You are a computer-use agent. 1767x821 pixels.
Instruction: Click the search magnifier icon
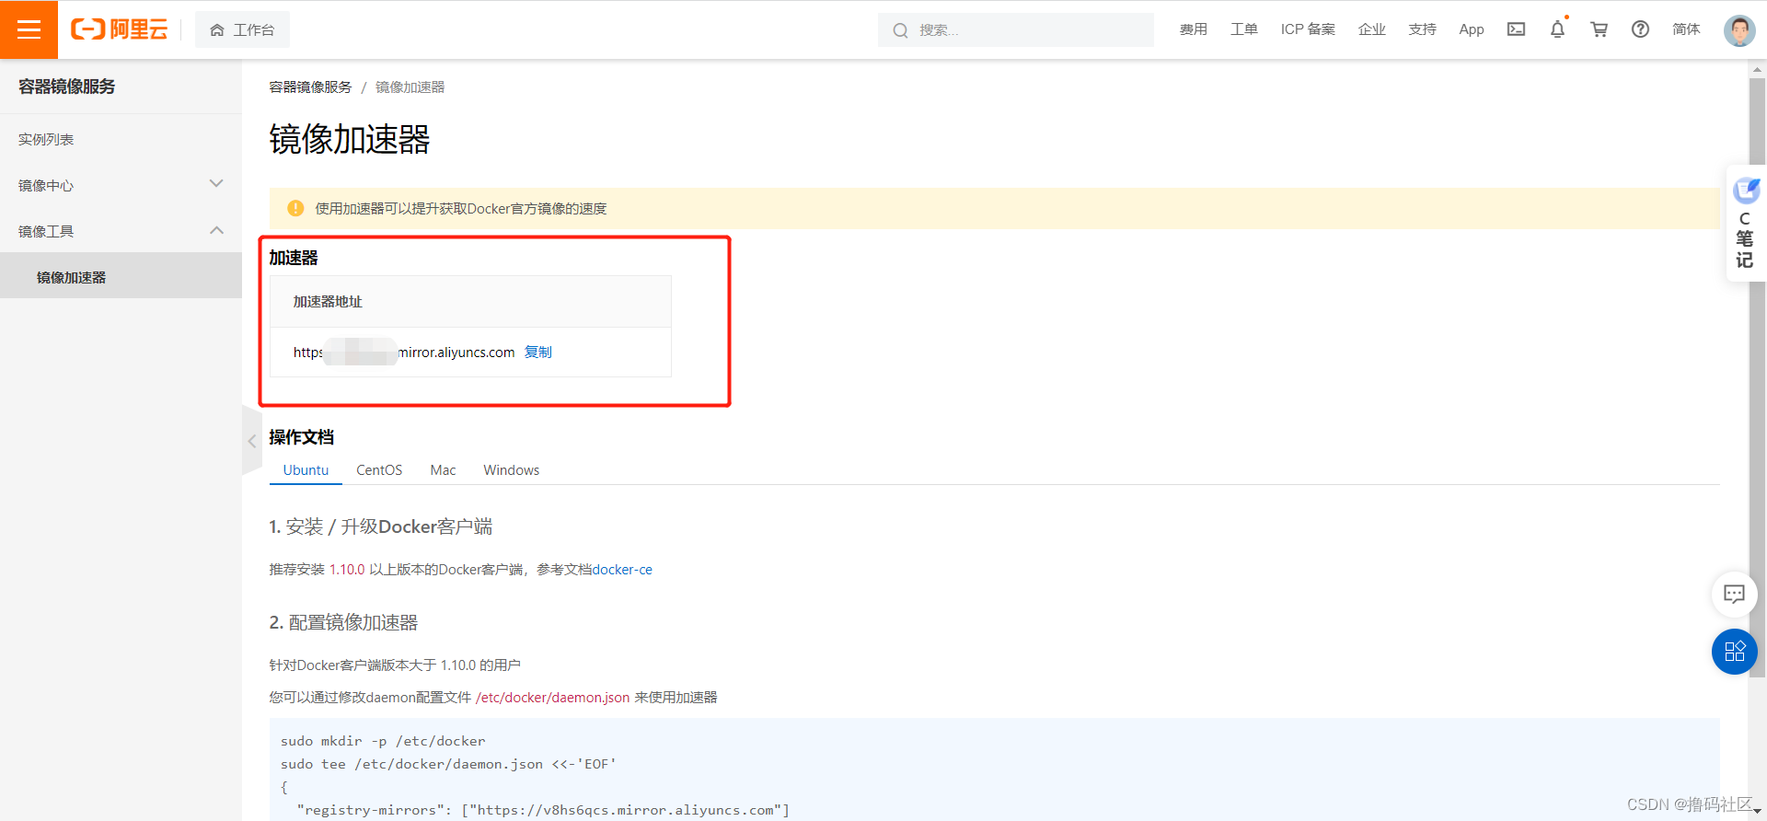900,30
